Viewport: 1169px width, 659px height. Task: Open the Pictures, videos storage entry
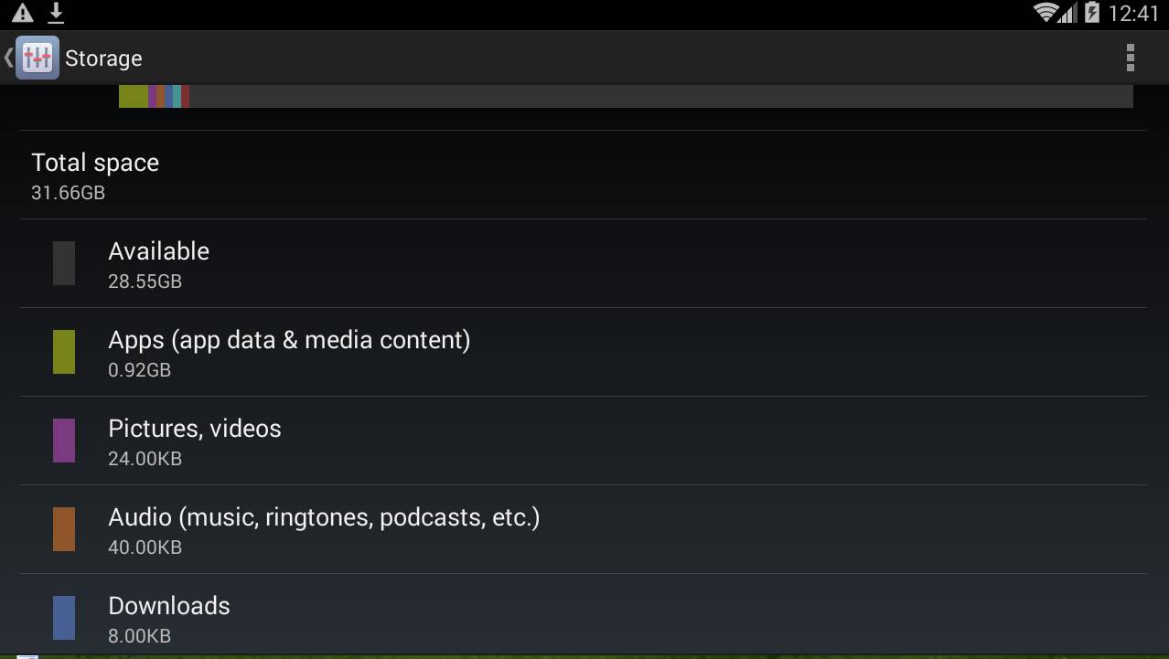pyautogui.click(x=584, y=441)
